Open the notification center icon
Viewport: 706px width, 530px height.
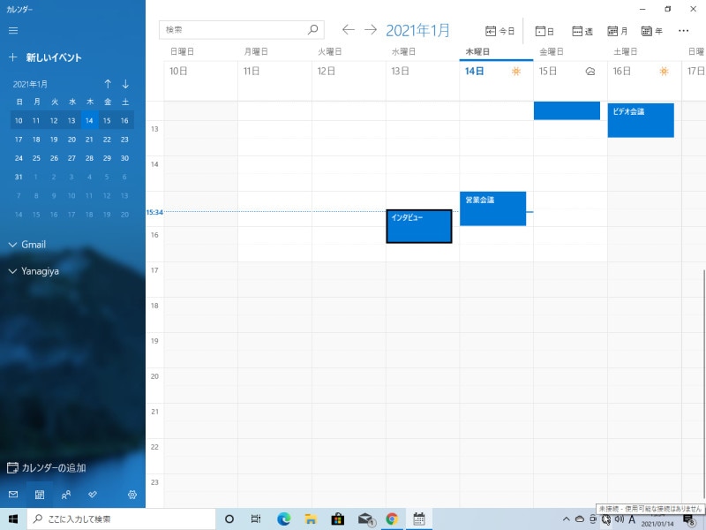(x=689, y=520)
